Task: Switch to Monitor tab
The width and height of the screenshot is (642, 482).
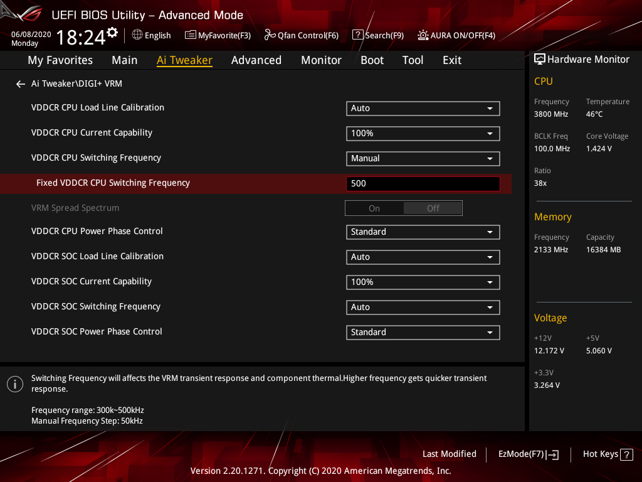Action: click(x=321, y=60)
